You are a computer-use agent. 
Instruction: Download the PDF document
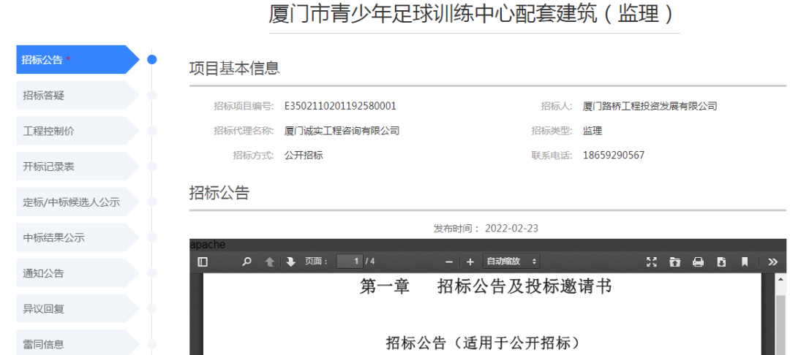[721, 262]
